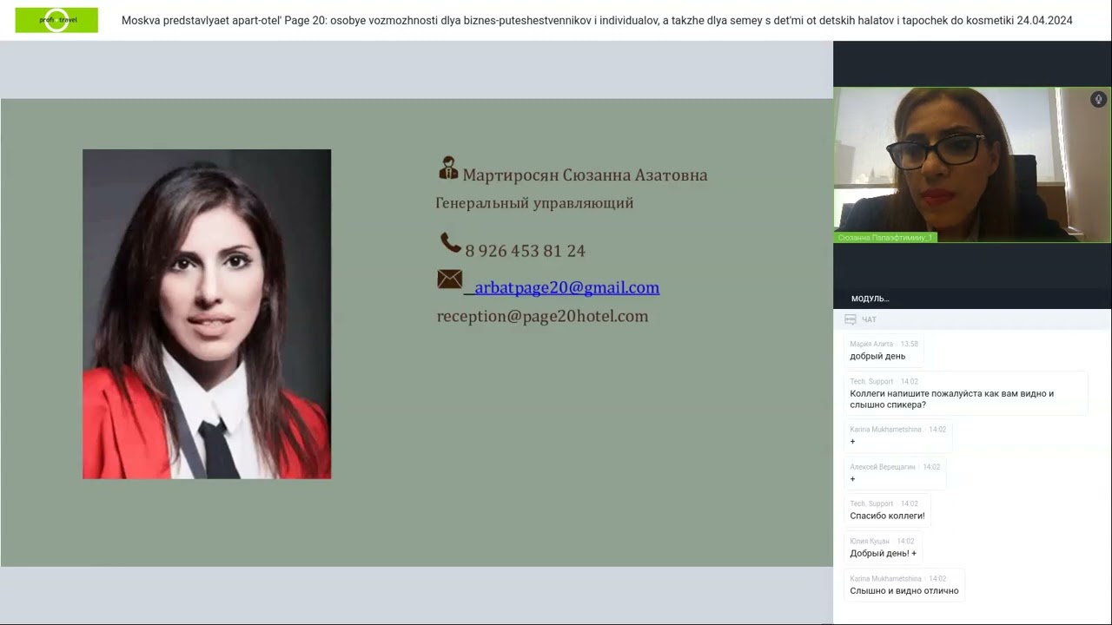
Task: Click the portrait photo on the slide
Action: point(207,314)
